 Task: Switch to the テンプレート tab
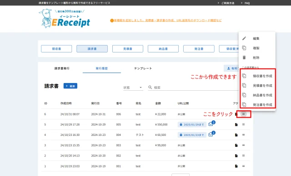[143, 68]
